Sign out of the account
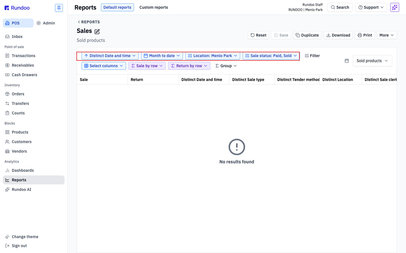The width and height of the screenshot is (406, 253). point(34,246)
